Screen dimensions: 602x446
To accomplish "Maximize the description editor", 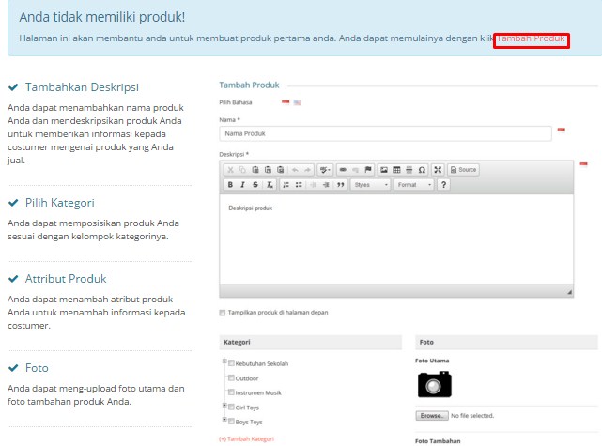I will pyautogui.click(x=437, y=169).
